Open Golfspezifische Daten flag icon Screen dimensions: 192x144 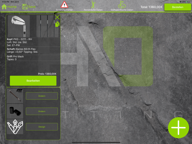122,5
